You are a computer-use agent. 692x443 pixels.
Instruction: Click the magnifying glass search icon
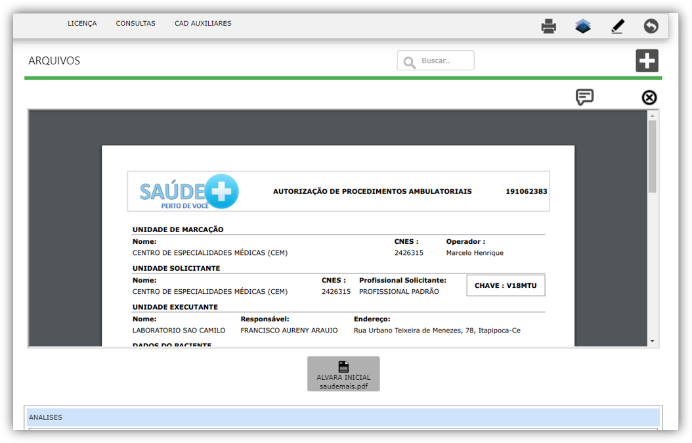(410, 62)
